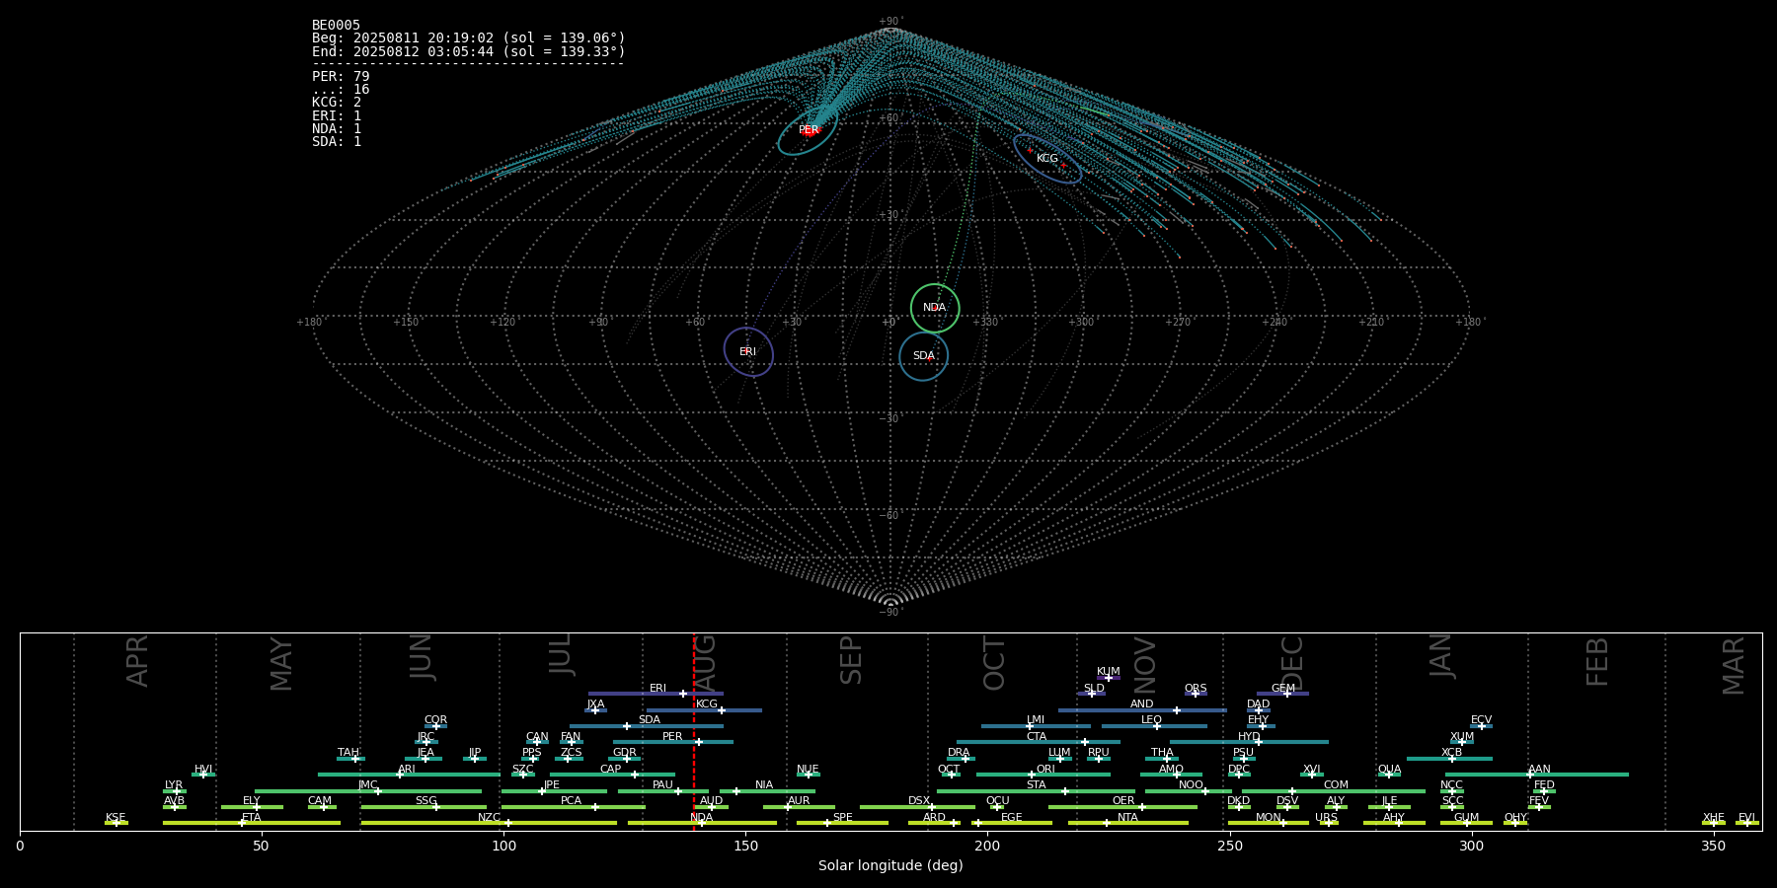Image resolution: width=1777 pixels, height=888 pixels.
Task: Click the station ID text 'BE0005'
Action: point(336,26)
